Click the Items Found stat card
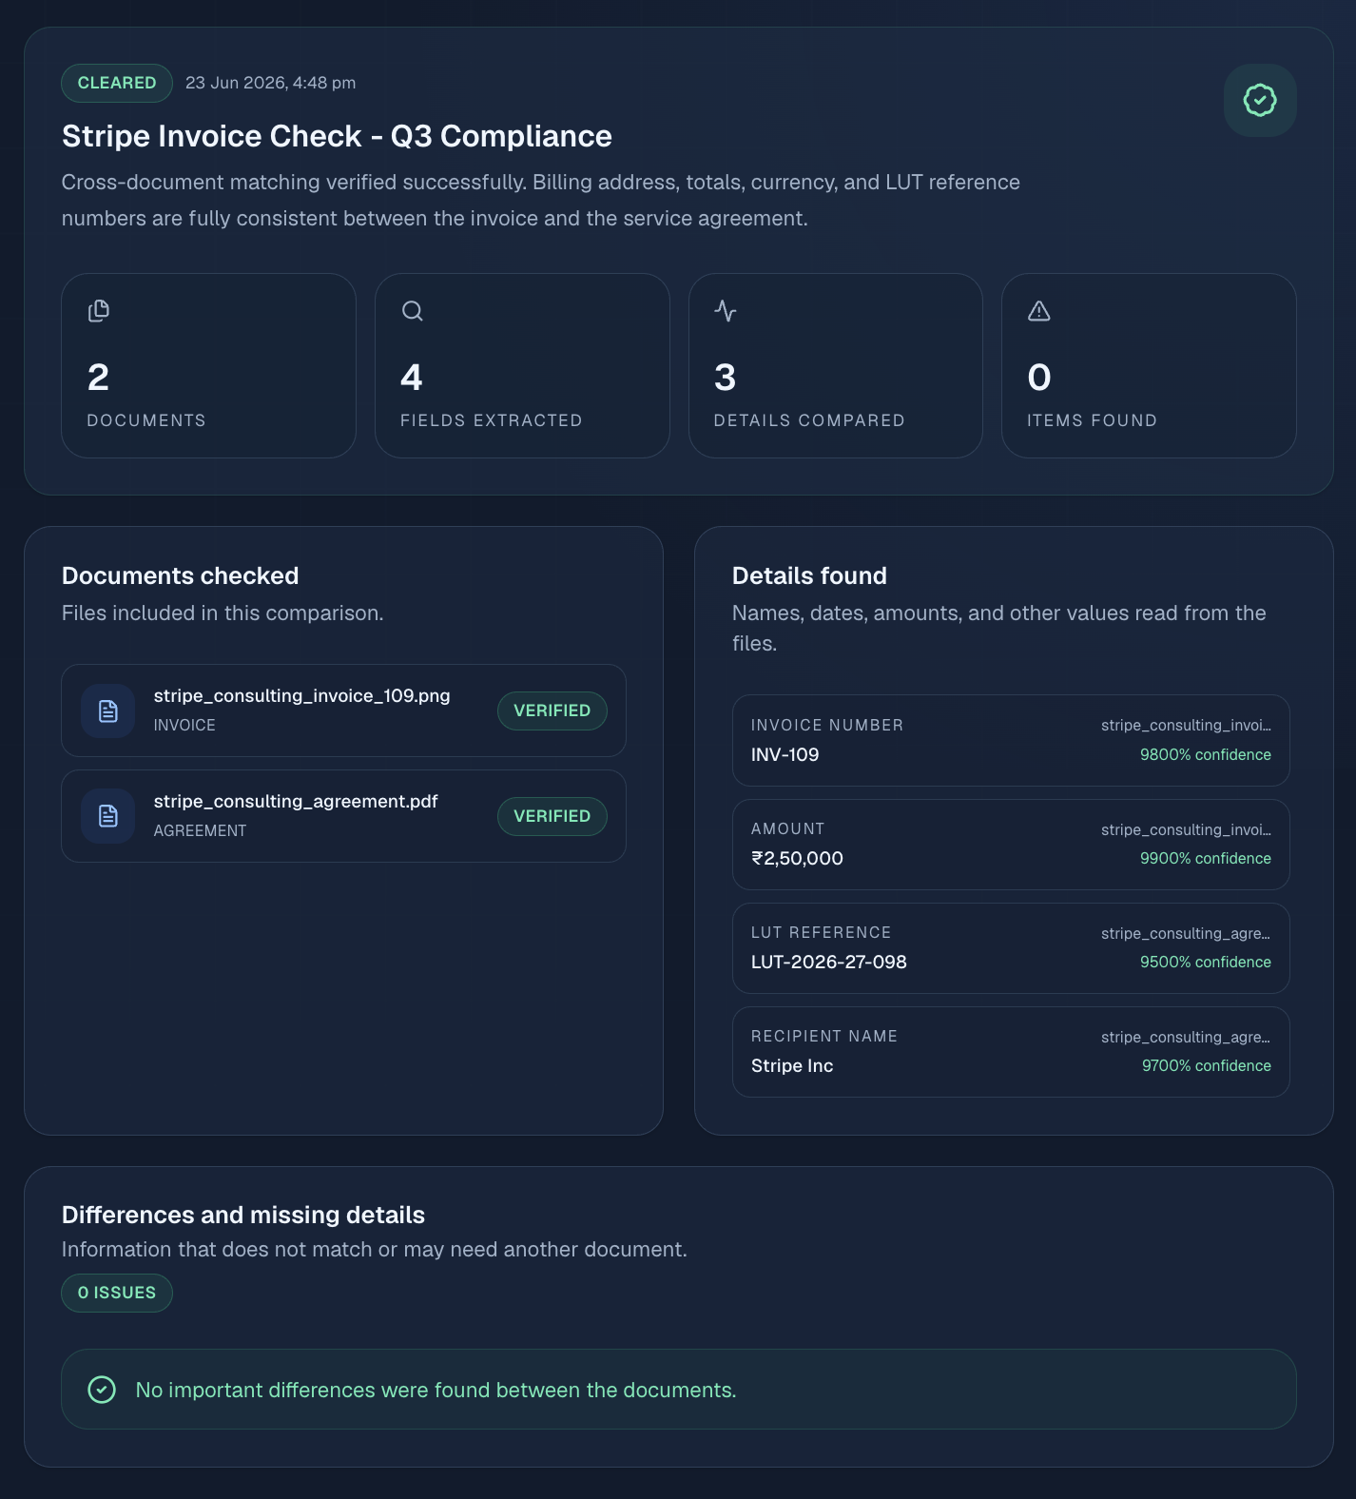Image resolution: width=1356 pixels, height=1499 pixels. pyautogui.click(x=1149, y=366)
